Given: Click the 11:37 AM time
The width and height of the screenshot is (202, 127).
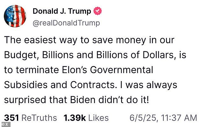Looking at the screenshot, I should pyautogui.click(x=179, y=118).
